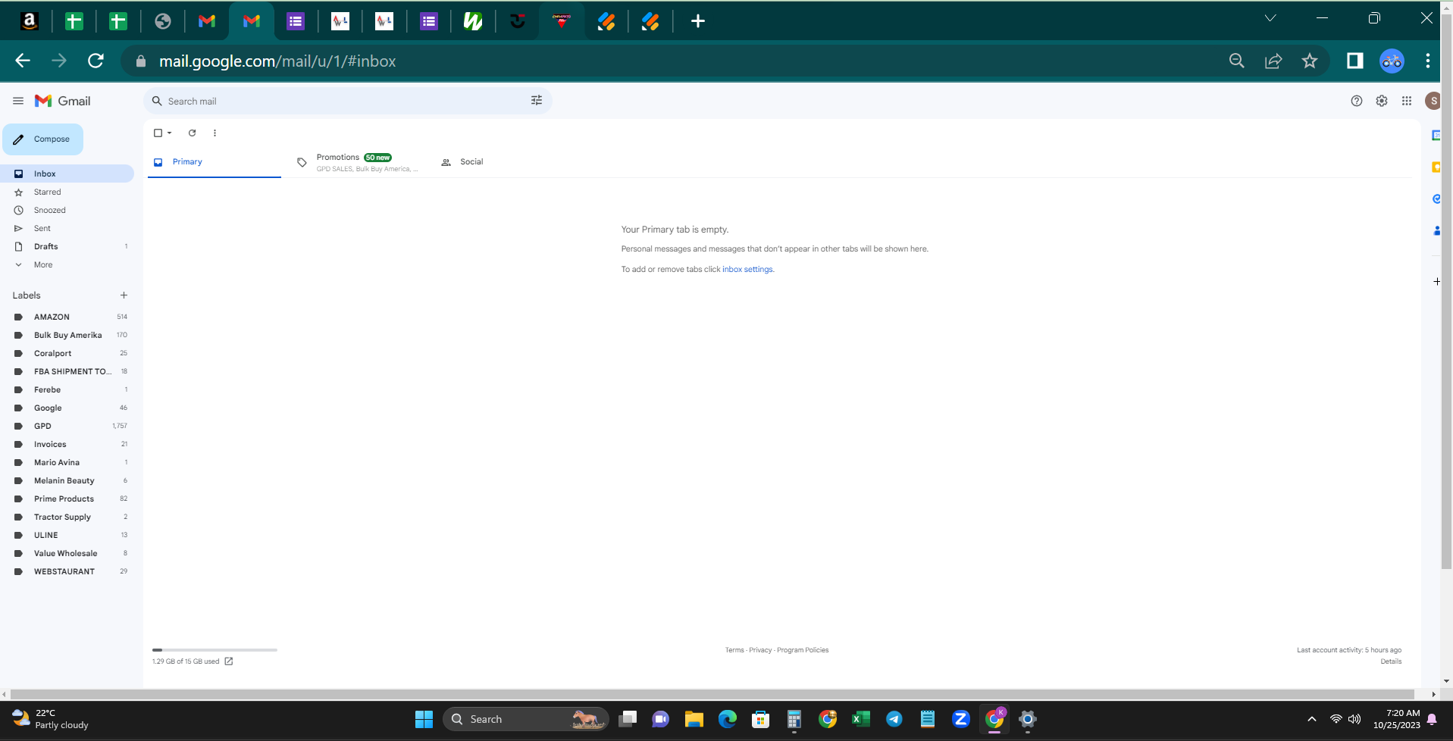1453x741 pixels.
Task: Switch to the Amazon browser tab
Action: coord(30,21)
